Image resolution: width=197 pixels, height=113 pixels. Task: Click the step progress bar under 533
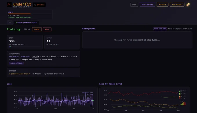25,47
